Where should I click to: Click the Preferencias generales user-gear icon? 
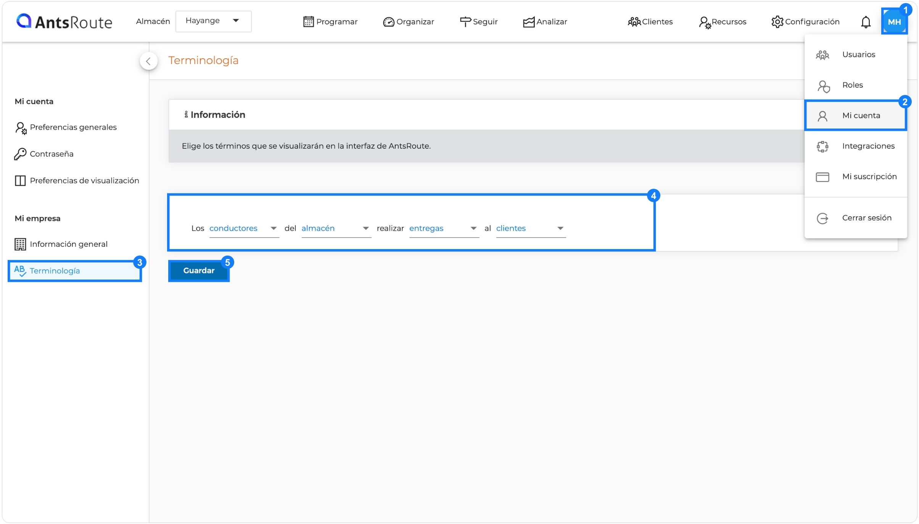point(21,128)
